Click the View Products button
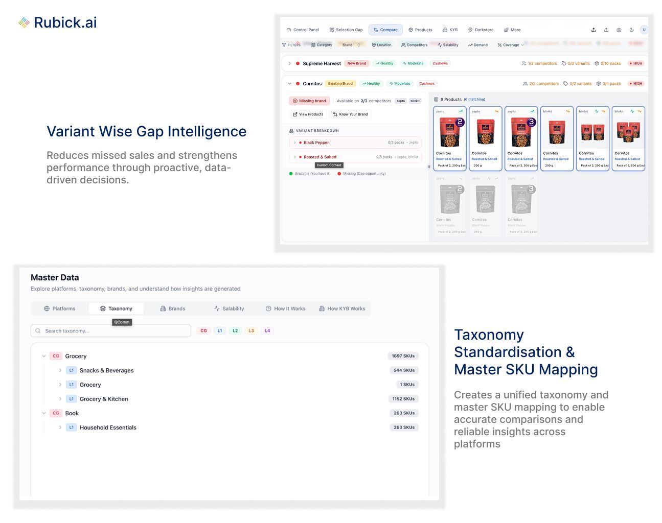The image size is (662, 523). click(308, 114)
